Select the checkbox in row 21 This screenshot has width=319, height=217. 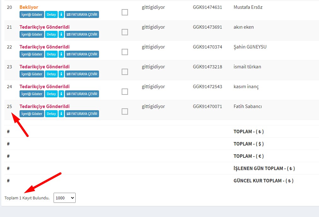coord(125,32)
